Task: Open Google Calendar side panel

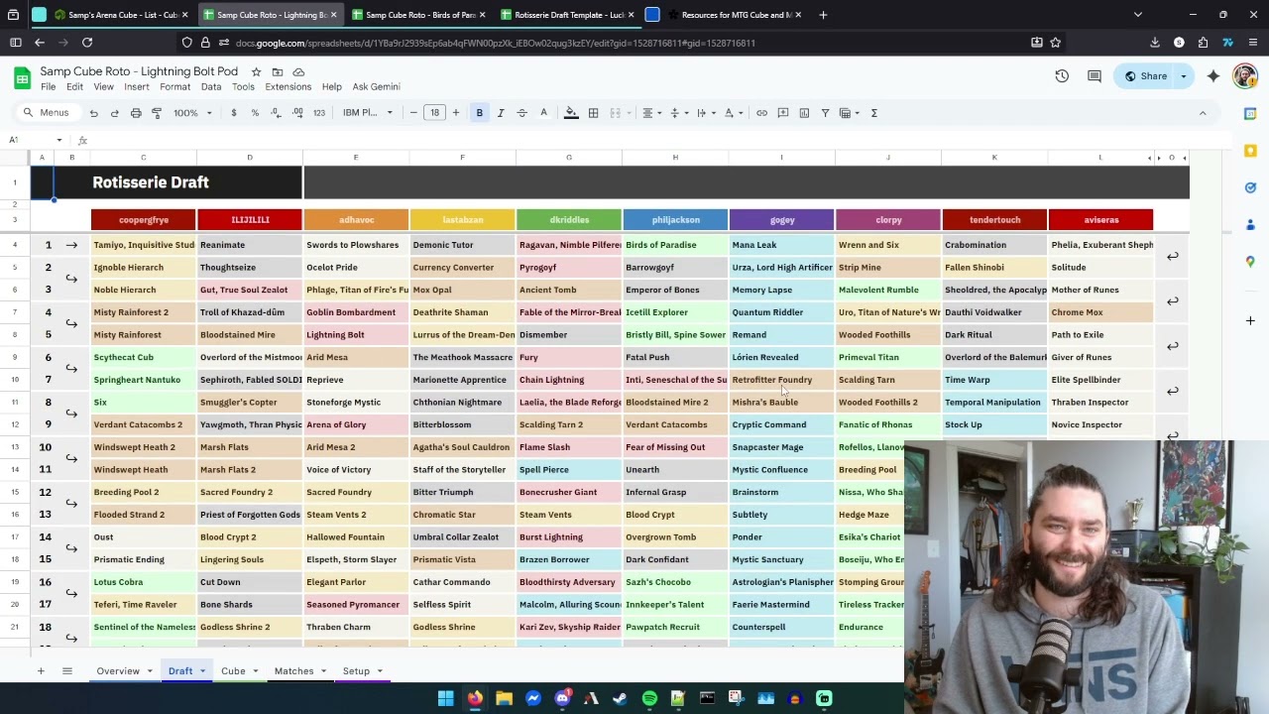Action: 1250,114
